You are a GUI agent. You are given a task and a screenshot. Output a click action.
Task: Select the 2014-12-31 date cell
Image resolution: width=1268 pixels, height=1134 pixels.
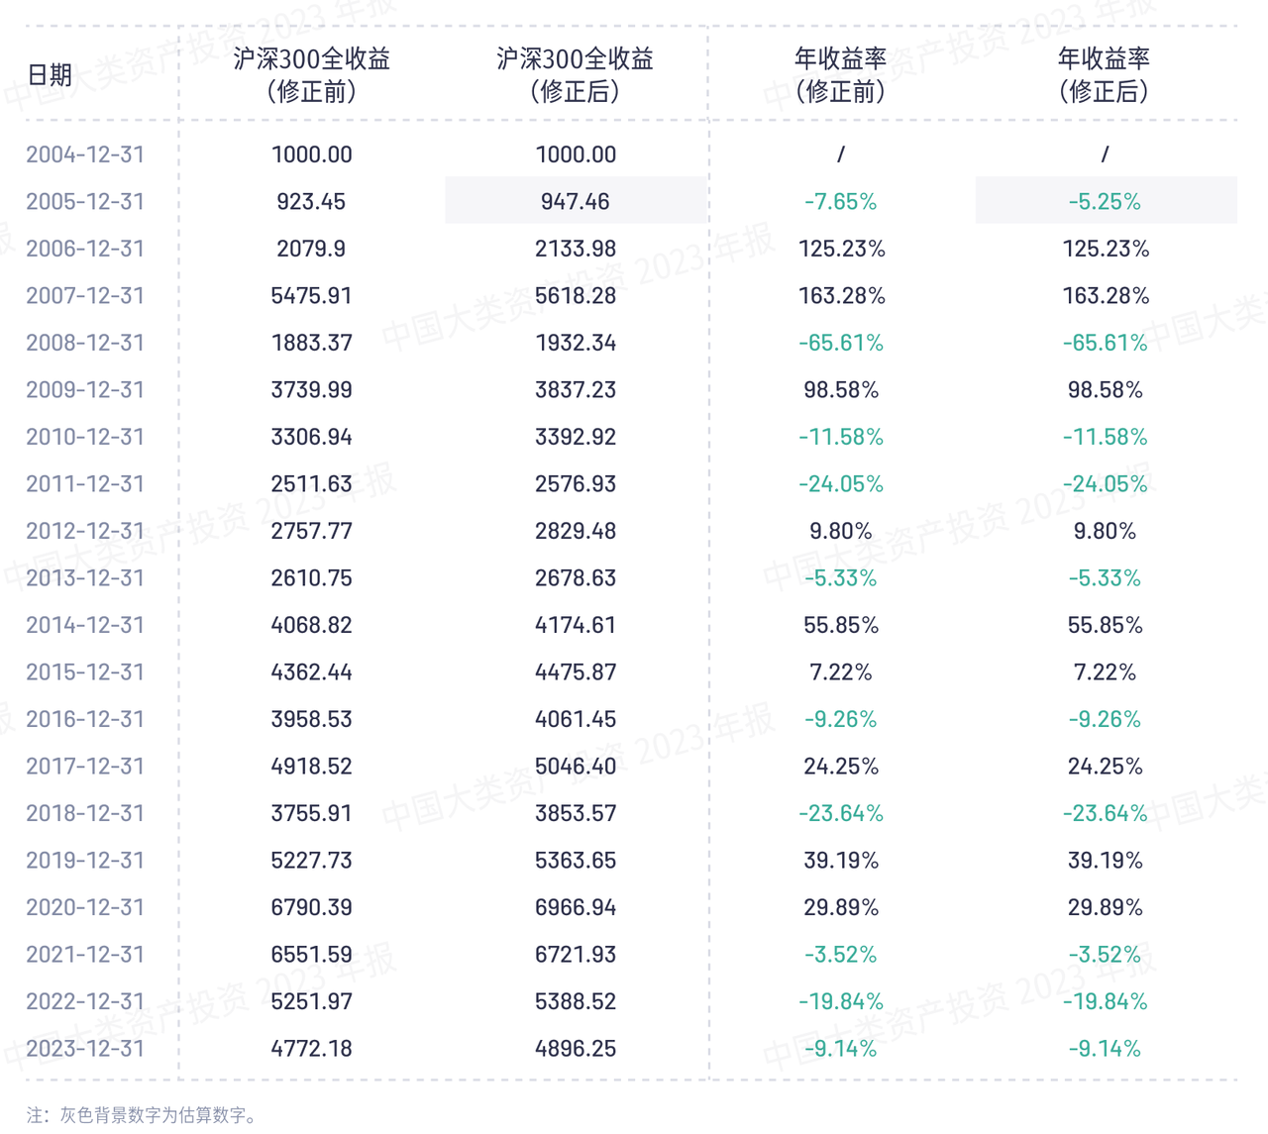85,625
